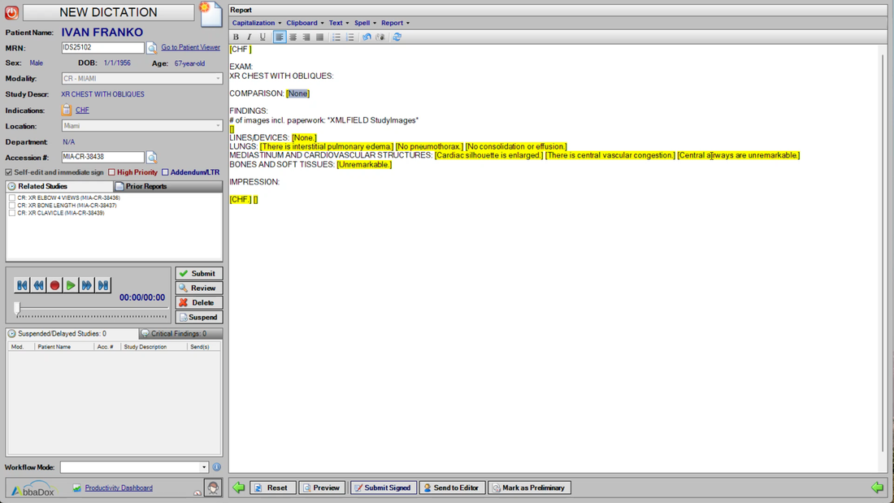This screenshot has width=894, height=503.
Task: Click the Mark as Preliminary button
Action: point(530,488)
